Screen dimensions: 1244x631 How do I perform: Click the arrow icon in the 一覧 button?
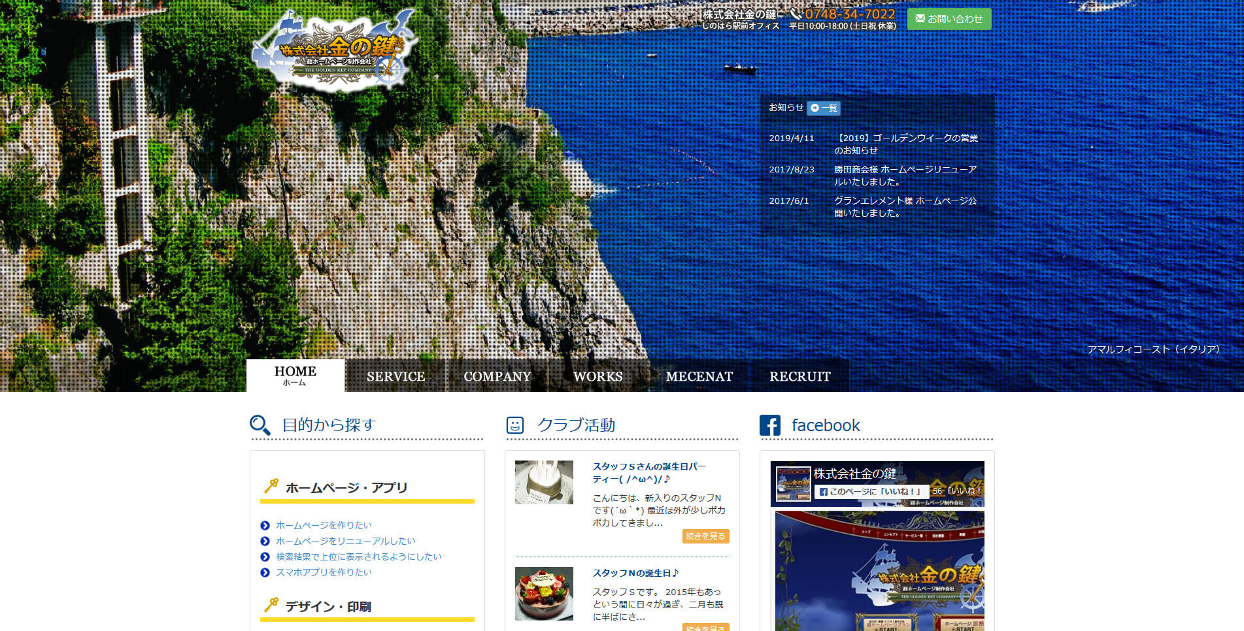pyautogui.click(x=815, y=108)
